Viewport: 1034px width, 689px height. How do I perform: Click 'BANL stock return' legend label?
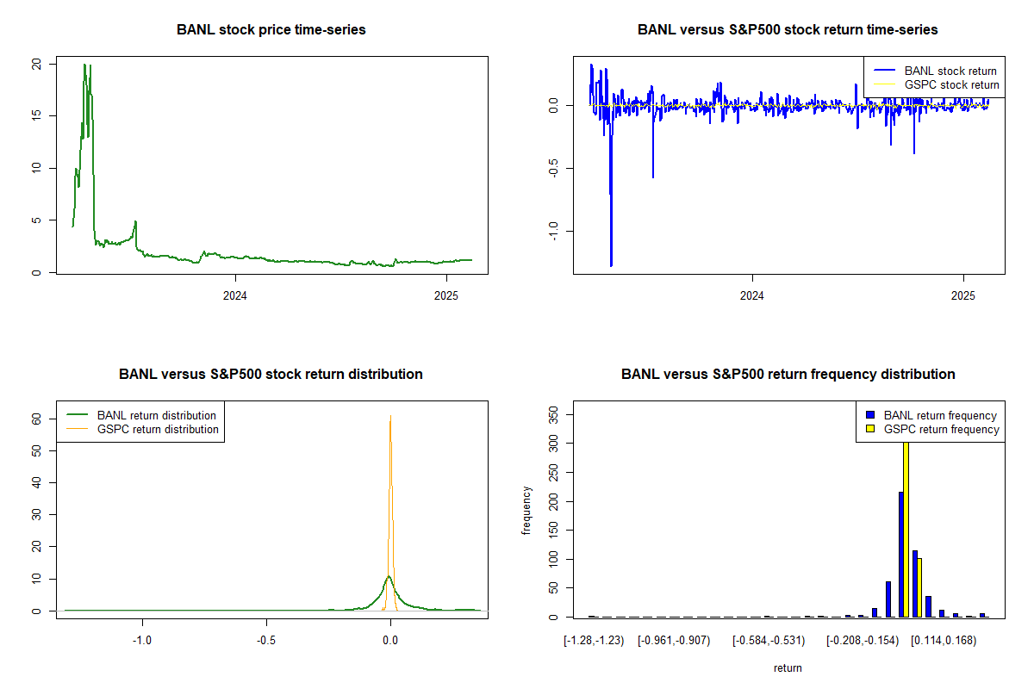pyautogui.click(x=950, y=71)
